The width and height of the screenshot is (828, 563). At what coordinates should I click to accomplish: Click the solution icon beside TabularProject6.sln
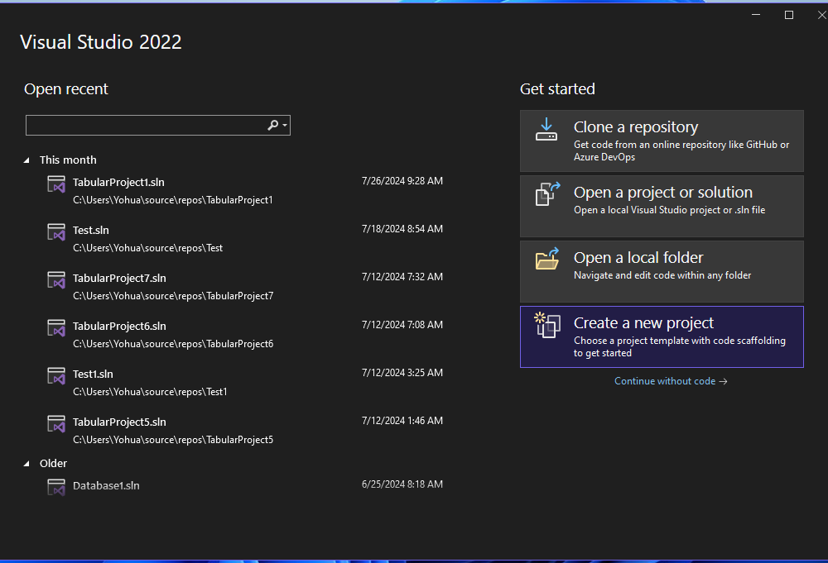click(x=56, y=328)
